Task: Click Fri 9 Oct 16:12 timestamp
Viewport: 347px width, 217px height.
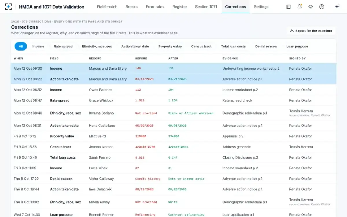Action: [25, 136]
